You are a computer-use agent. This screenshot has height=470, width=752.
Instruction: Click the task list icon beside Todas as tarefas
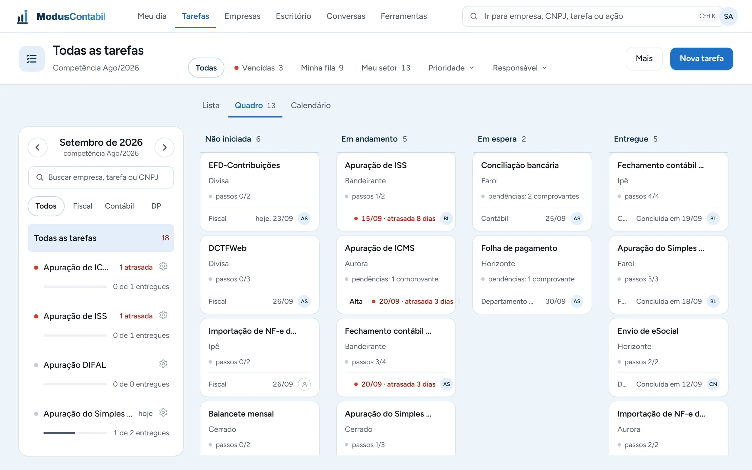pos(32,59)
